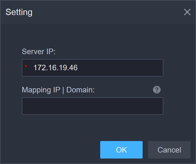Click the OK button
This screenshot has width=196, height=164.
[x=121, y=150]
